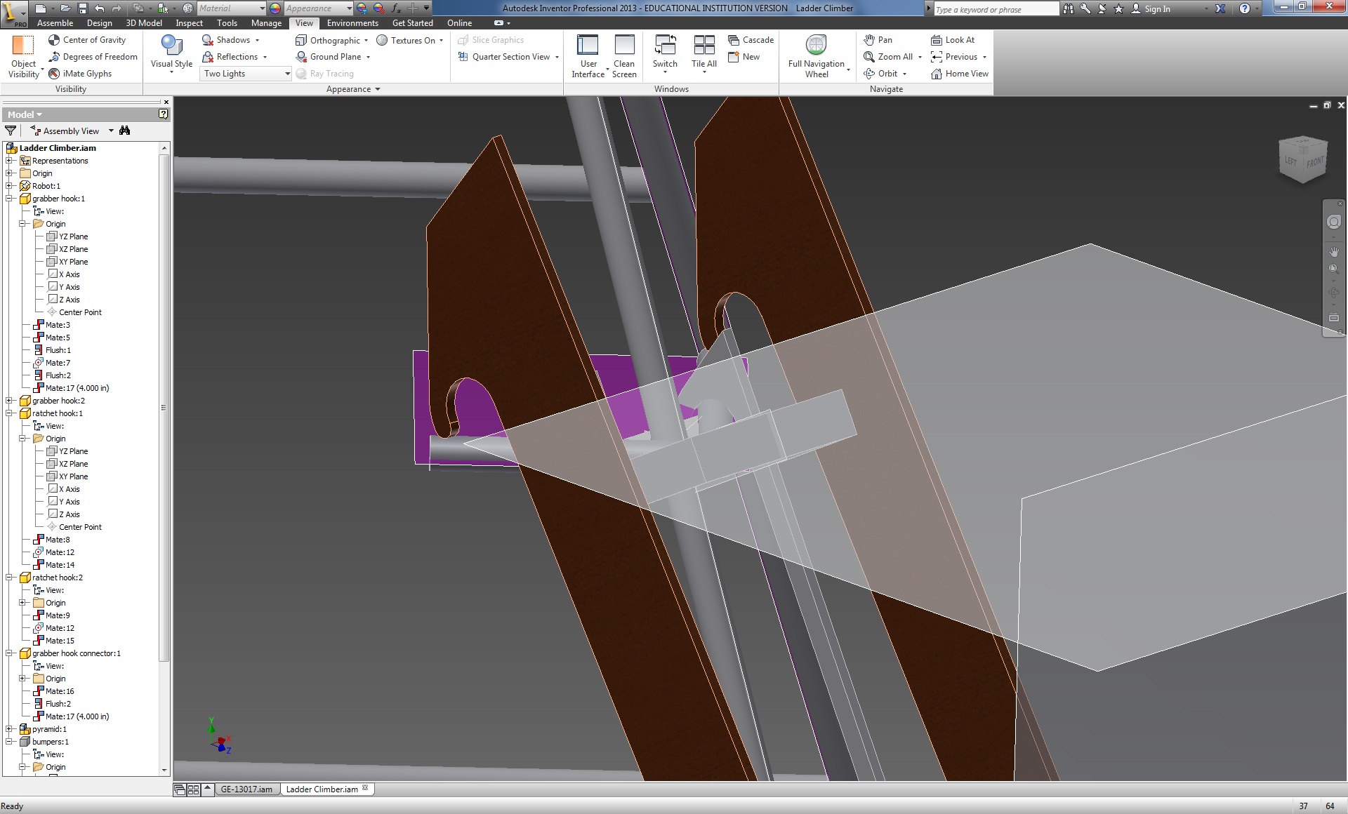Click the Ladder Climber.iam document tab
This screenshot has height=814, width=1348.
point(326,789)
